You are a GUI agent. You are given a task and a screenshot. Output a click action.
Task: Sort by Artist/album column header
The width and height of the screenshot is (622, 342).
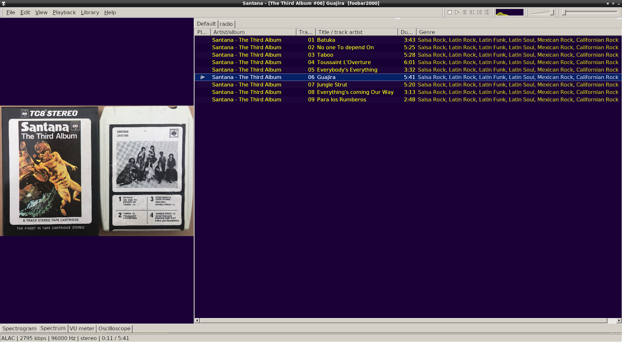(253, 32)
